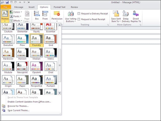Click theme gallery scroll down arrow
This screenshot has height=121, width=161.
click(x=60, y=93)
